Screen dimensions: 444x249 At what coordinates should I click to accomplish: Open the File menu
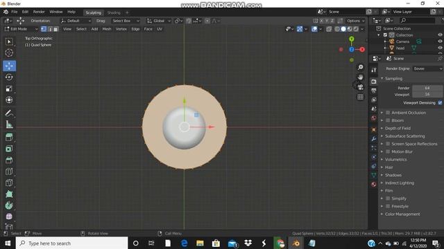point(14,12)
